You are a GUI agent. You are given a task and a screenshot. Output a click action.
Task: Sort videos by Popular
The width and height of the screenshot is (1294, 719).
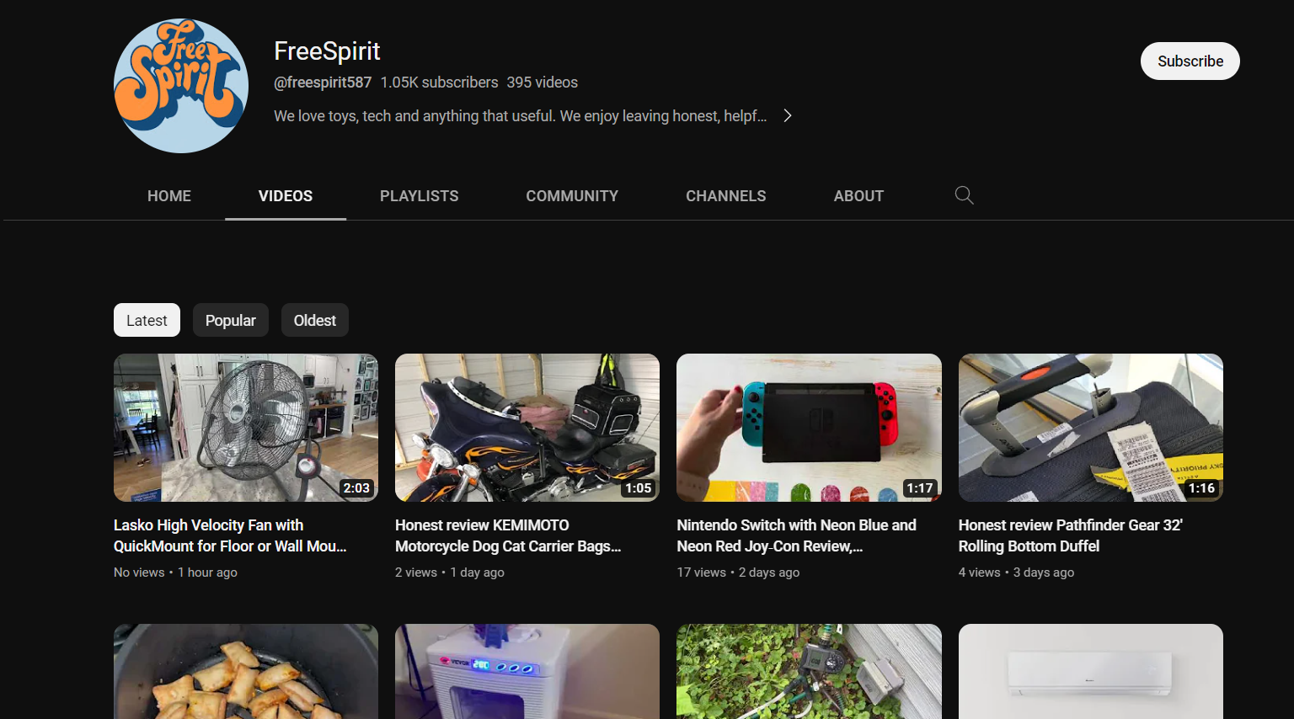[x=230, y=321]
